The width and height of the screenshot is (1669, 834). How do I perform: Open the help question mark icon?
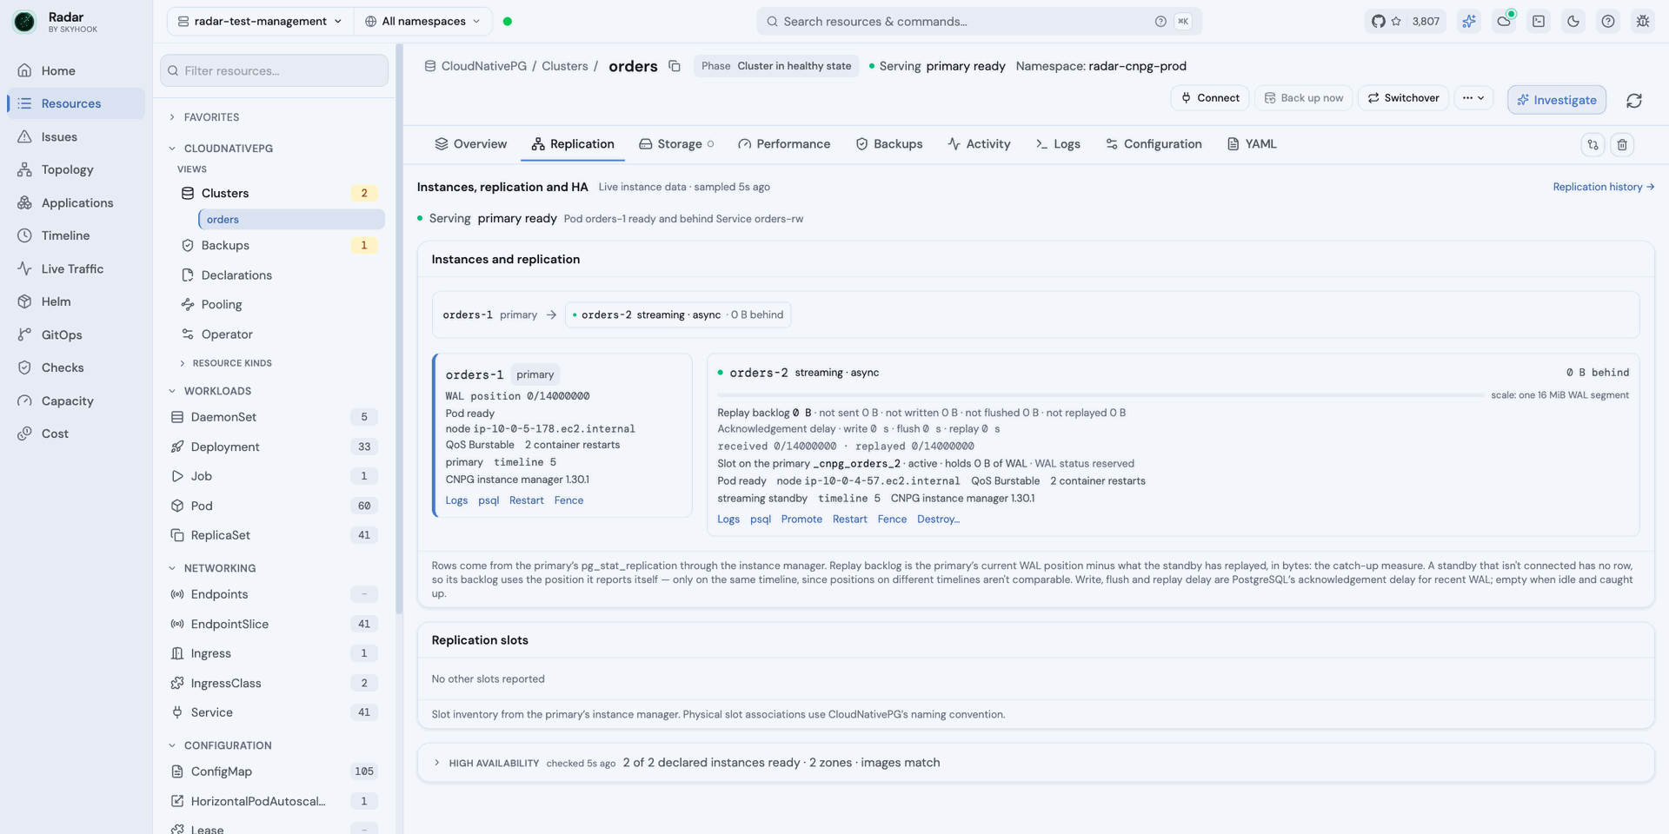click(1608, 22)
